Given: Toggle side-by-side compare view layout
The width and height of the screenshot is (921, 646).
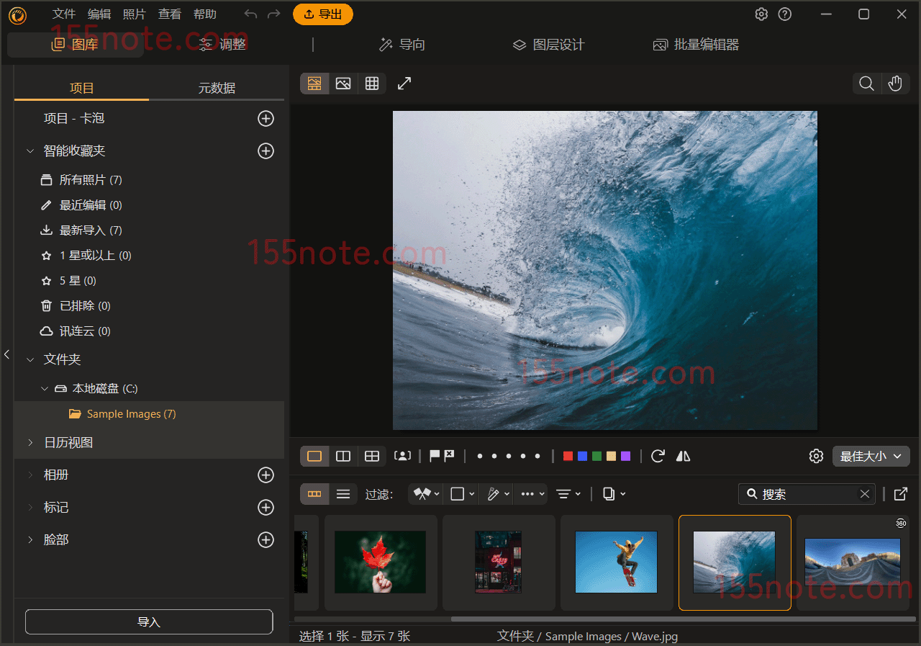Looking at the screenshot, I should point(343,456).
